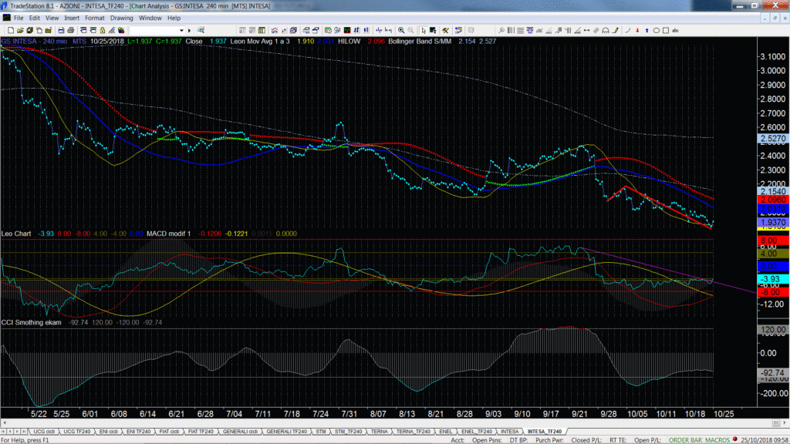Click the small play arrow beside combo box

pos(190,30)
